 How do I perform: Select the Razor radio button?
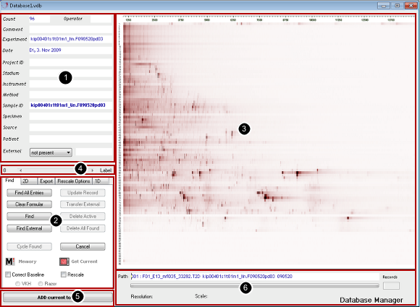[x=41, y=283]
